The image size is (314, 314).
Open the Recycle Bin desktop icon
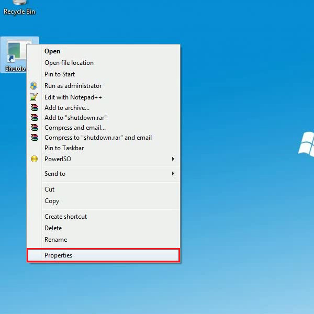point(19,8)
